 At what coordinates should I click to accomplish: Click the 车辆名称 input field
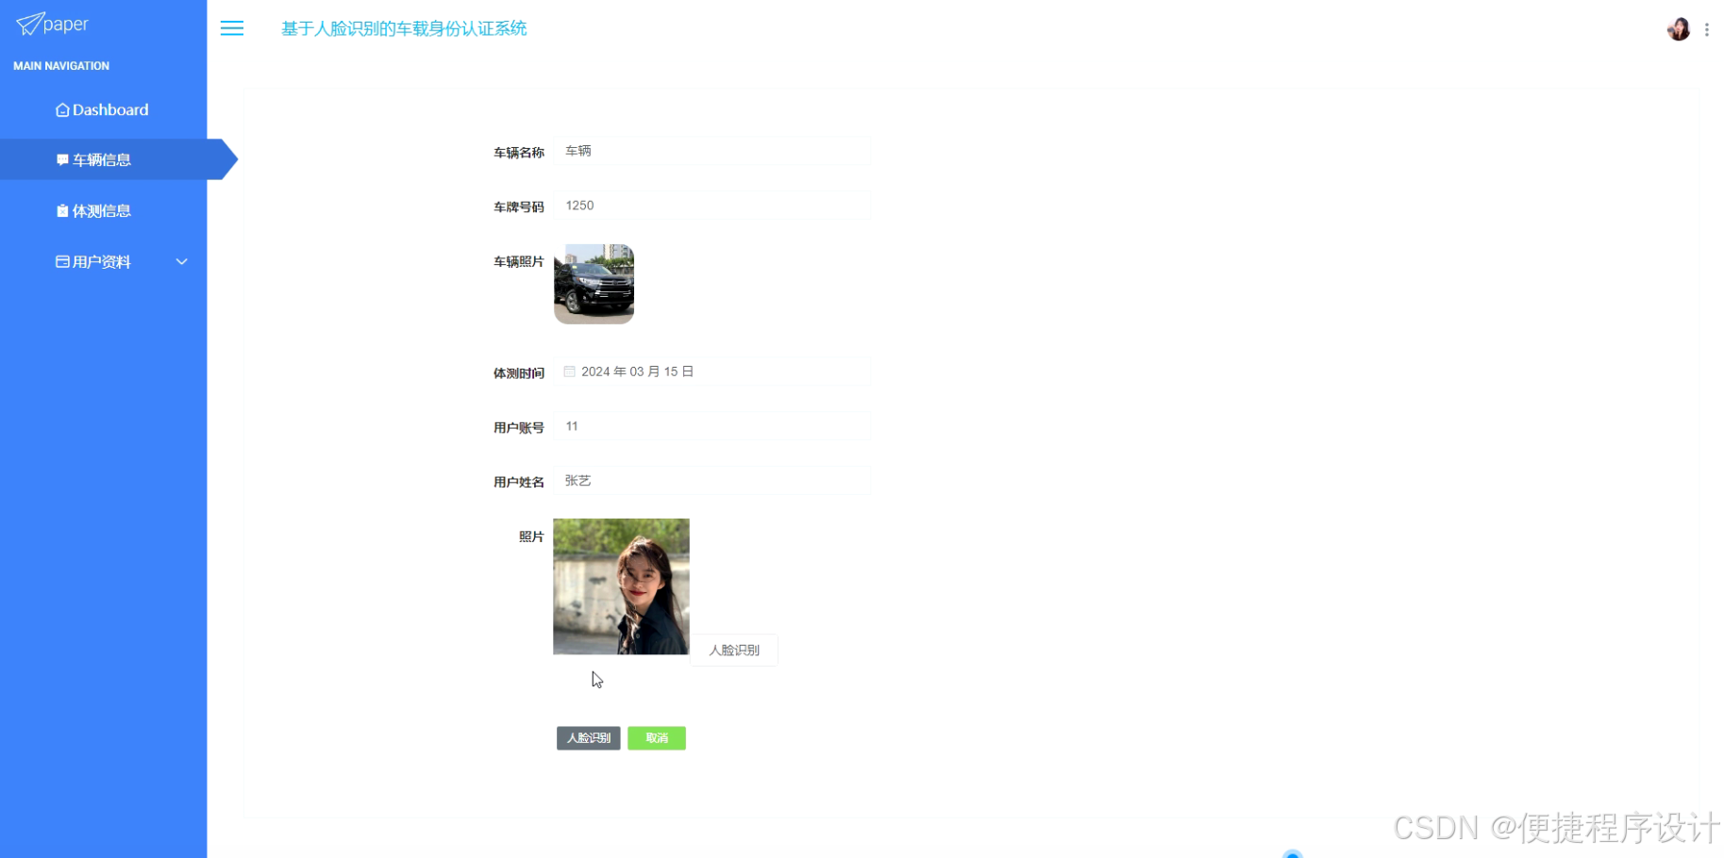click(x=712, y=151)
